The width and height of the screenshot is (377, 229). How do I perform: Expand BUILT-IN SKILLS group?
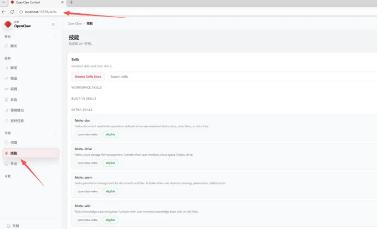click(84, 98)
